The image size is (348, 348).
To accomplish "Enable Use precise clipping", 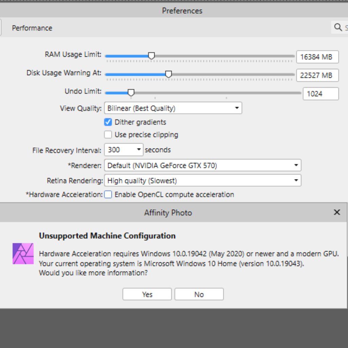I will pyautogui.click(x=108, y=135).
